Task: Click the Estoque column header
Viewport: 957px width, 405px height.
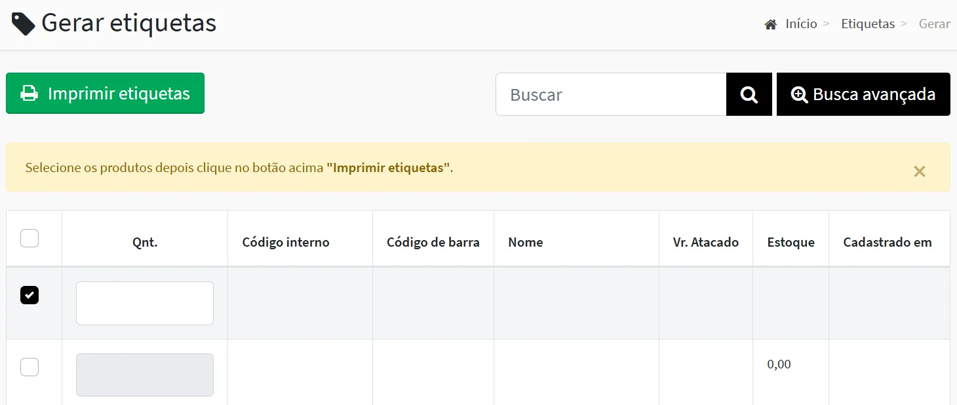Action: tap(791, 242)
